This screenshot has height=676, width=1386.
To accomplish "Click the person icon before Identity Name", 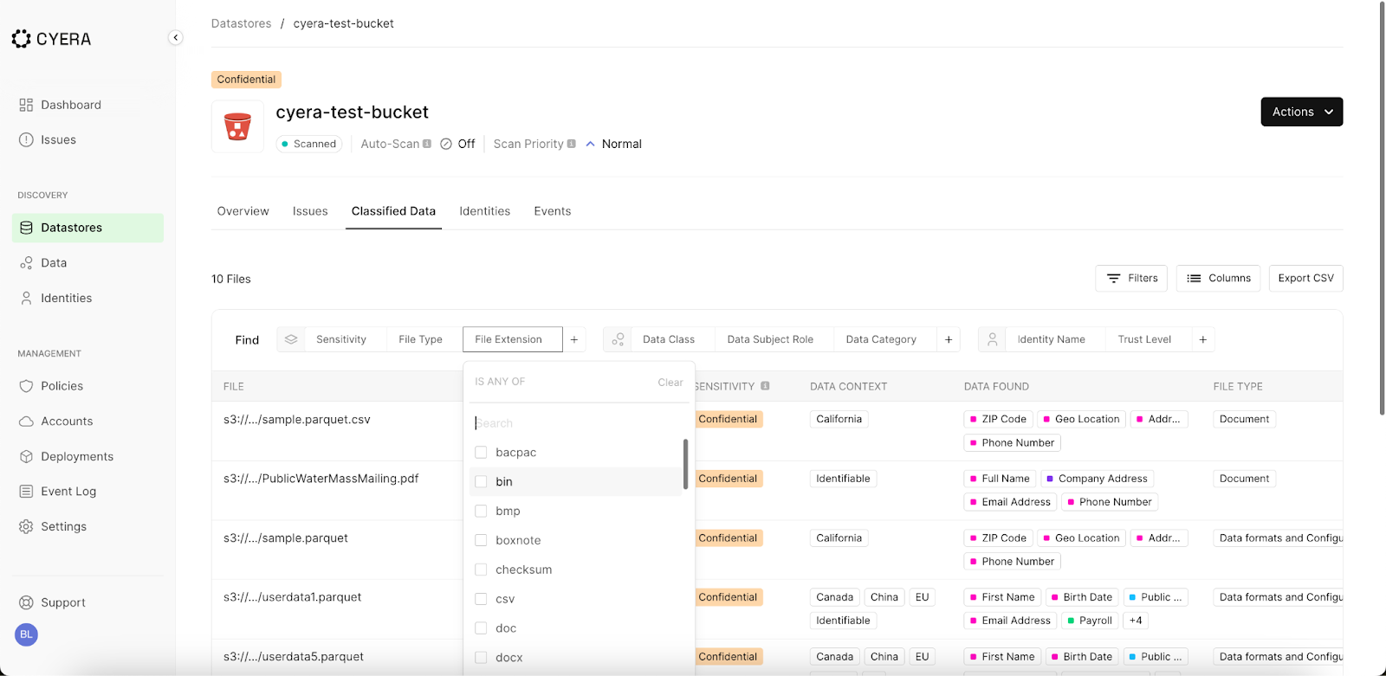I will click(x=993, y=339).
